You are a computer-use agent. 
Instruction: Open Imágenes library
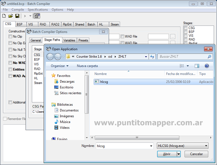67,116
